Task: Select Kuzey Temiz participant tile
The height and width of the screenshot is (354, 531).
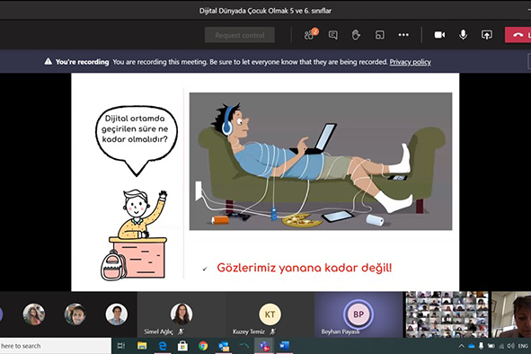Action: [x=270, y=315]
